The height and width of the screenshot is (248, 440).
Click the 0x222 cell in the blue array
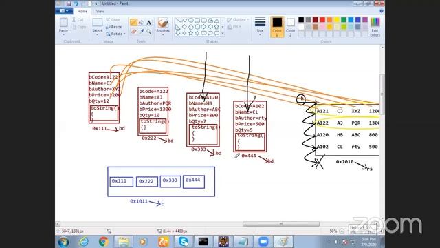147,182
